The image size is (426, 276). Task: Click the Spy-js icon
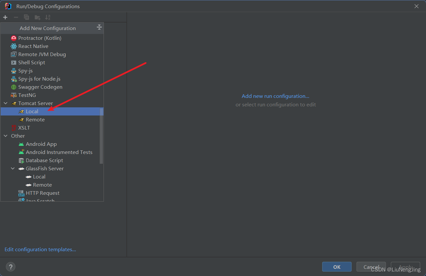[14, 71]
